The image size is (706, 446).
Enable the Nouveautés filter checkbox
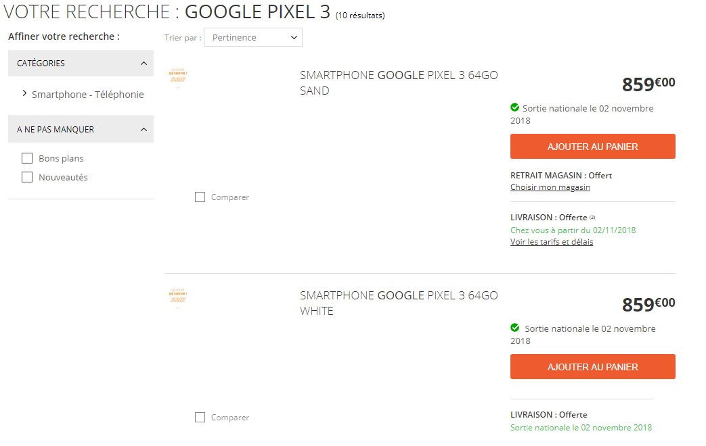[x=27, y=177]
